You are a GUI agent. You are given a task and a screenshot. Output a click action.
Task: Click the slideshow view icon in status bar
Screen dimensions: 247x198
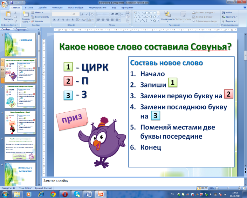206,188
